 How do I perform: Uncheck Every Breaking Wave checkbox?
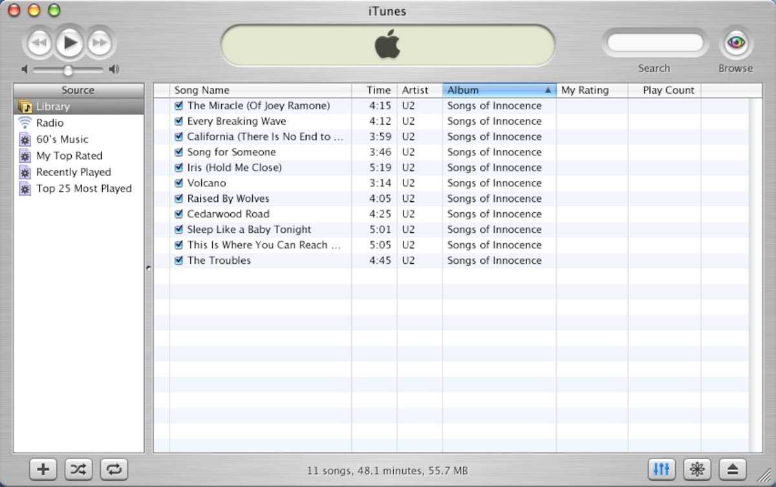179,121
